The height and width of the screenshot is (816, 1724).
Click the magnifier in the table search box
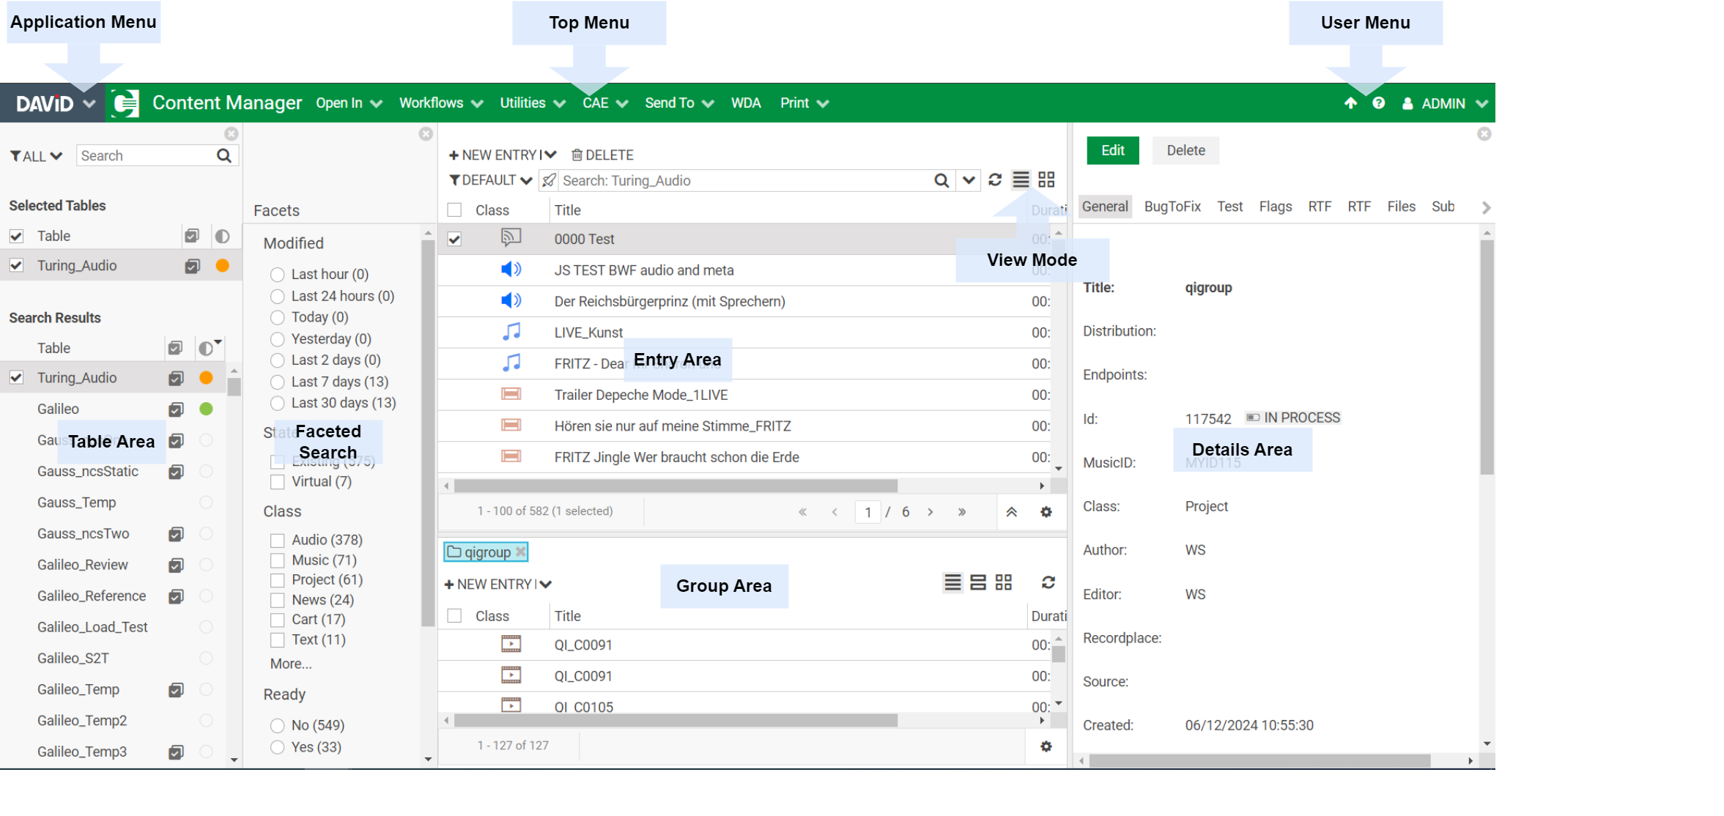(224, 155)
